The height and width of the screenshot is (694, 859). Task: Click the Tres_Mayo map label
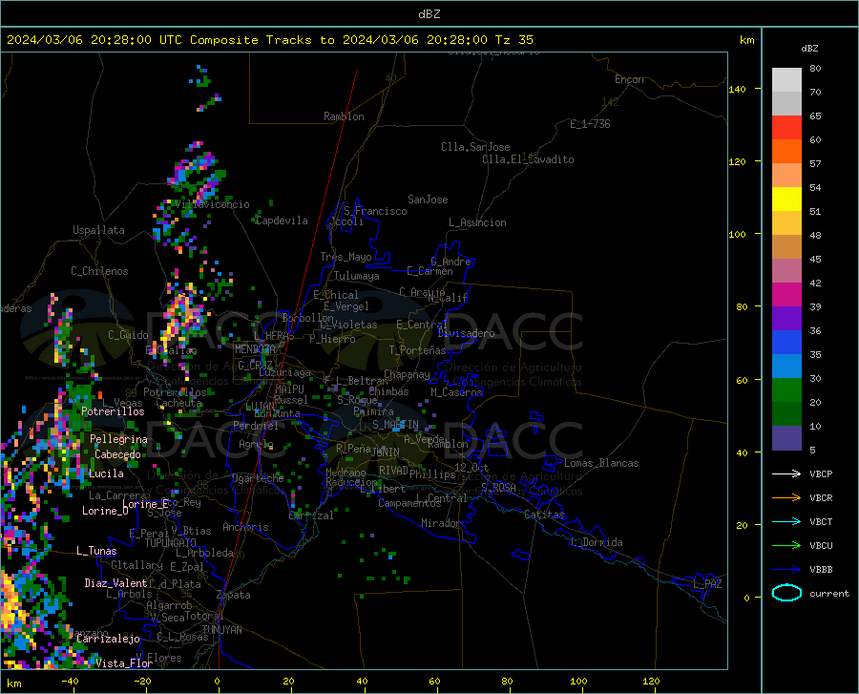346,257
